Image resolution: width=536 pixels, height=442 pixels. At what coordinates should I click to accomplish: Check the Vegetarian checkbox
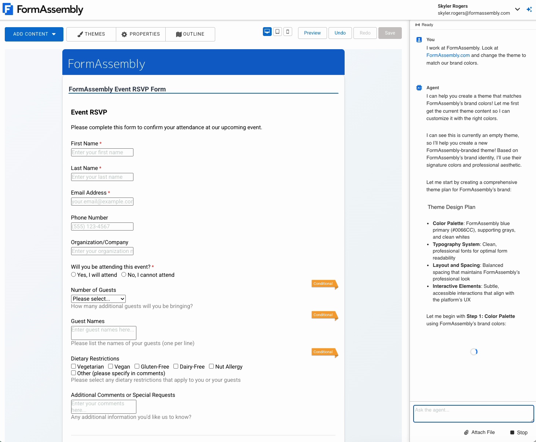pos(73,366)
